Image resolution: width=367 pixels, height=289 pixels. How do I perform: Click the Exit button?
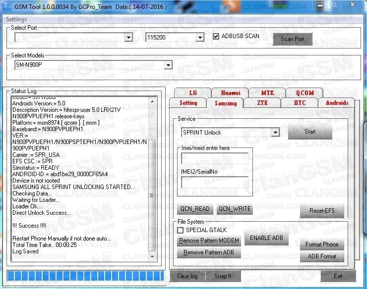pyautogui.click(x=338, y=276)
